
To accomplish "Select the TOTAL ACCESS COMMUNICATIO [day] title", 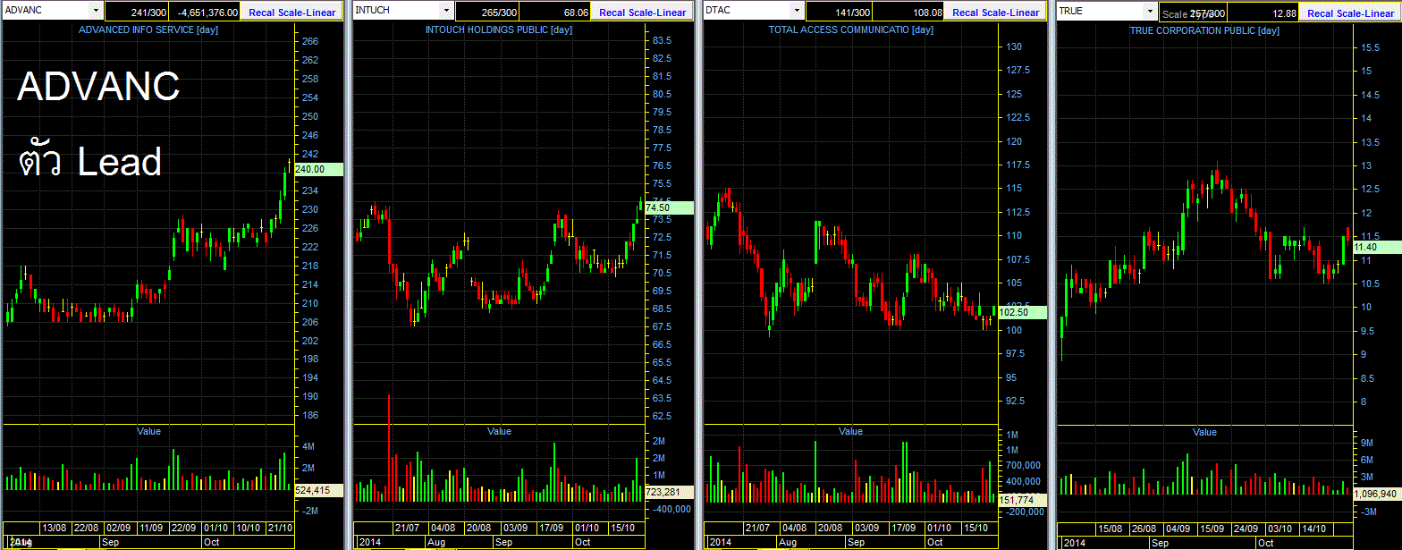I will [x=851, y=30].
